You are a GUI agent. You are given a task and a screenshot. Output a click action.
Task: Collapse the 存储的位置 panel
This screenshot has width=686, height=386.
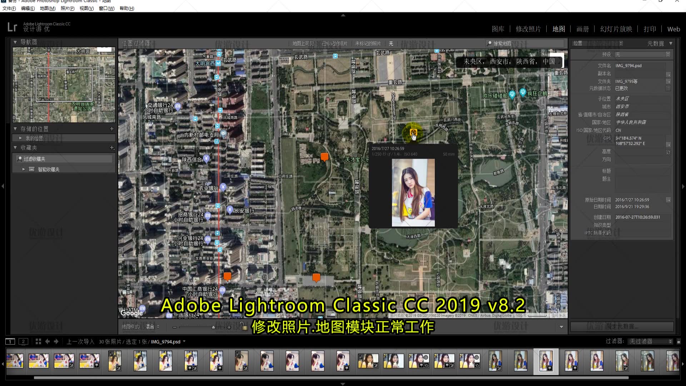coord(15,129)
